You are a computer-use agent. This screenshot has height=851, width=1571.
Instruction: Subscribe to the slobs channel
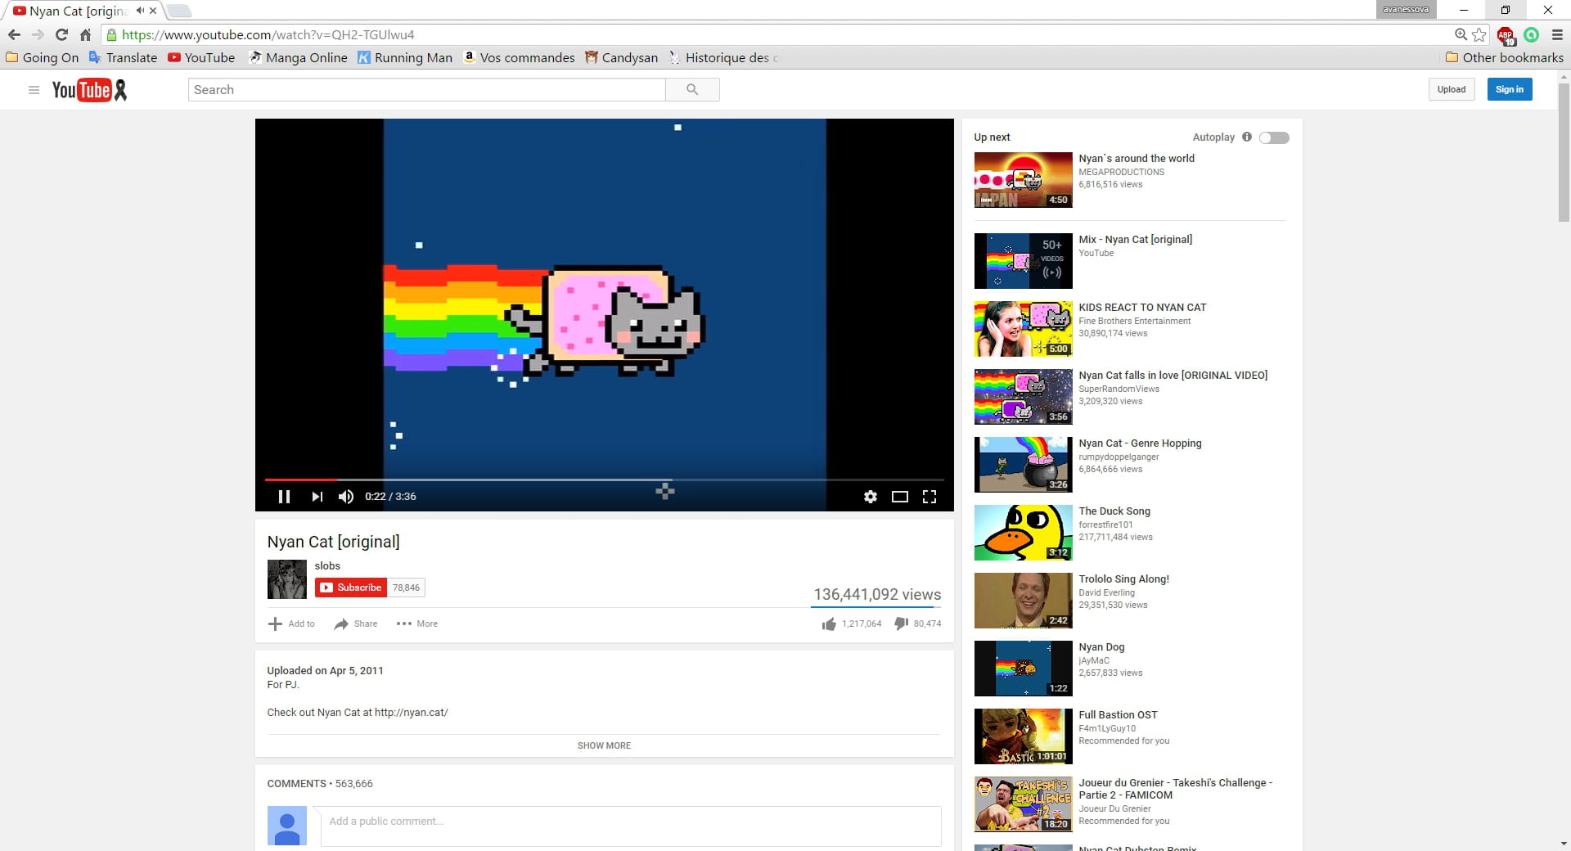pyautogui.click(x=351, y=588)
